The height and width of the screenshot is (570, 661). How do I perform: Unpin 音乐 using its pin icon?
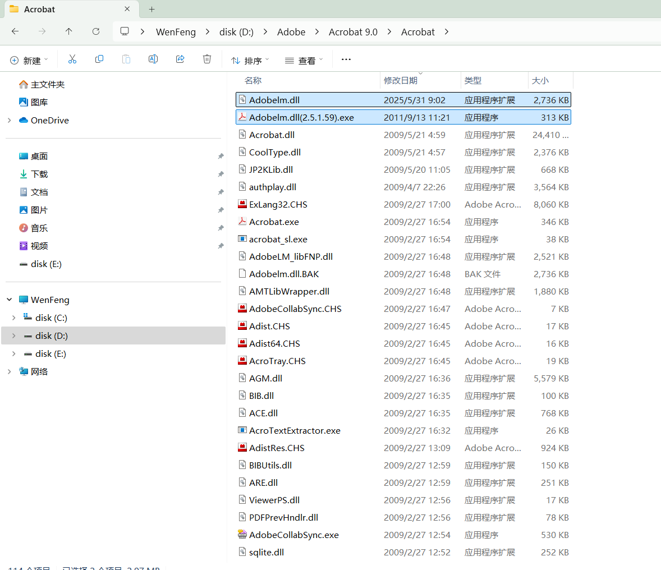221,228
